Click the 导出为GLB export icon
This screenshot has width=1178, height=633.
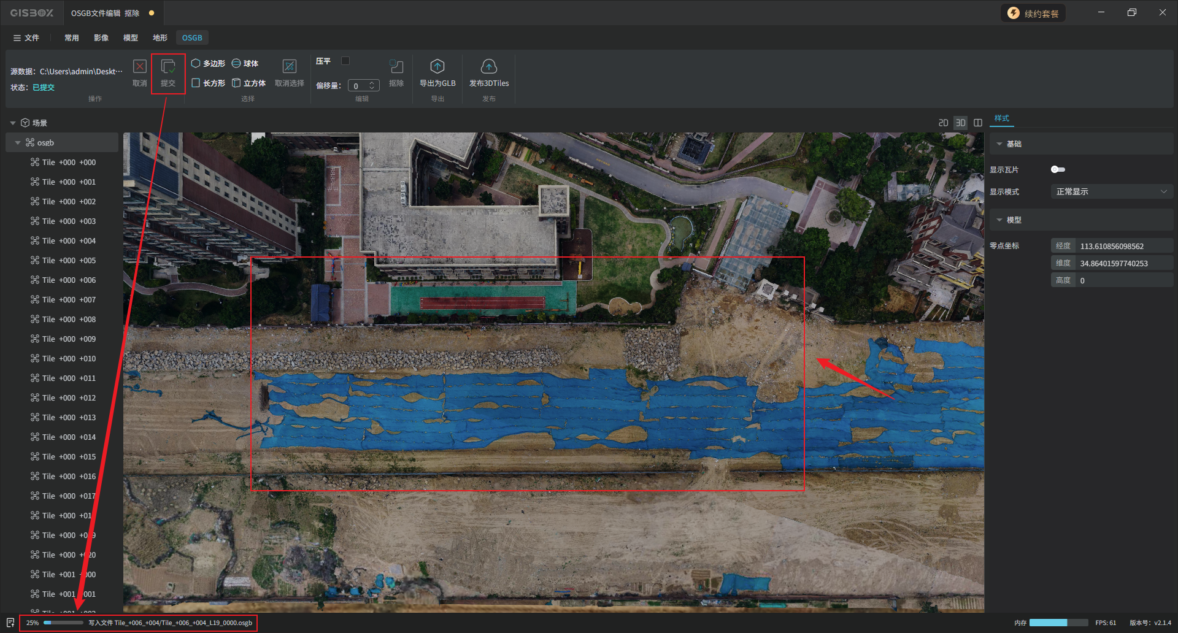tap(437, 67)
